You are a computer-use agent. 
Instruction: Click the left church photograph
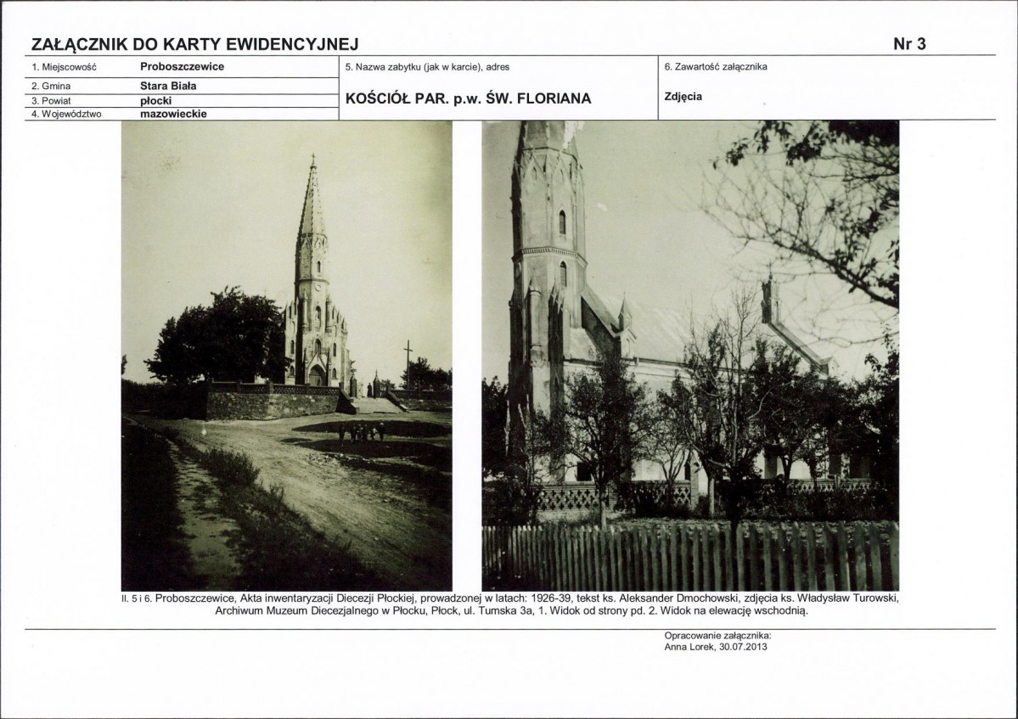coord(286,356)
